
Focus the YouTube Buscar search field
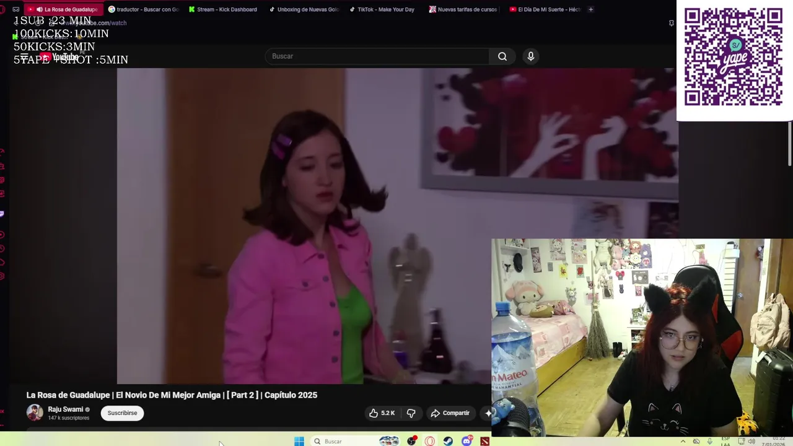377,56
